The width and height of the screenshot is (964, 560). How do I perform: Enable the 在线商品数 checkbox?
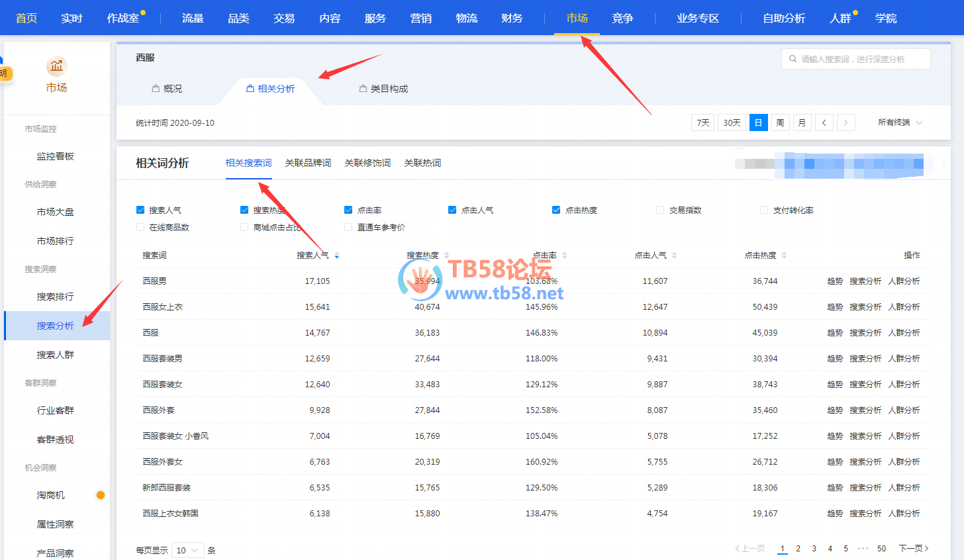click(x=140, y=227)
